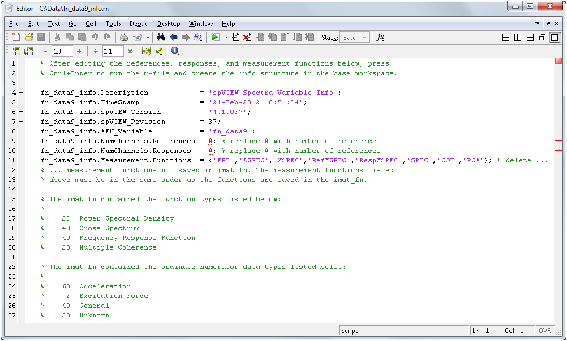
Task: Open the fx function browser icon
Action: pyautogui.click(x=380, y=37)
